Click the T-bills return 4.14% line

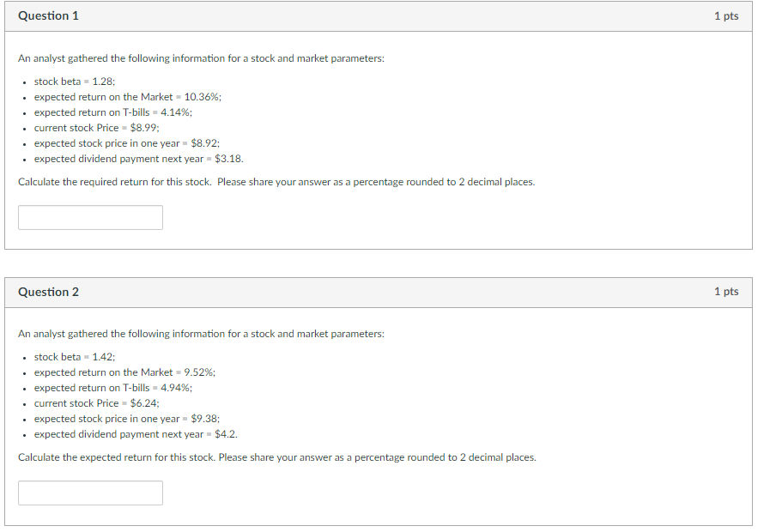point(112,112)
